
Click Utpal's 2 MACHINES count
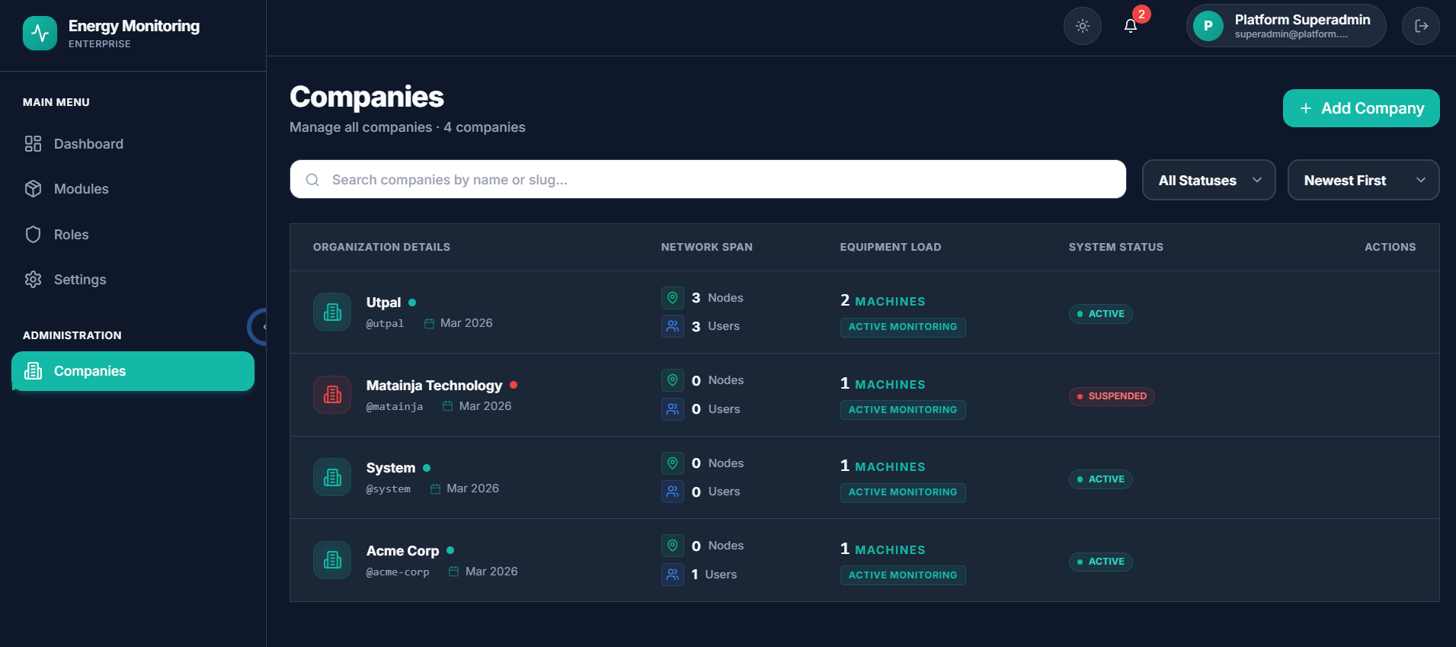tap(882, 301)
